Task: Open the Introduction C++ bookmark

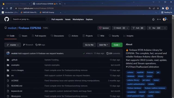Action: point(10,12)
